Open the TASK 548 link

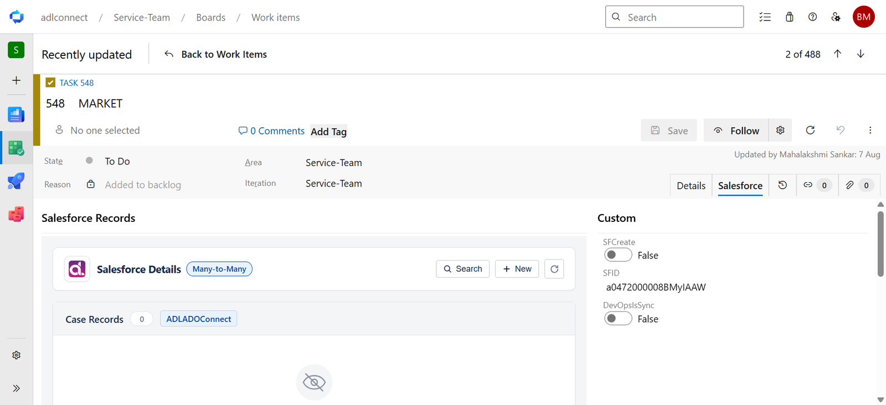76,82
